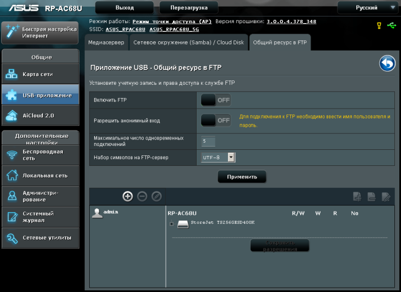Open the Режим точки доступа (AP) link
This screenshot has width=401, height=292.
pos(172,21)
